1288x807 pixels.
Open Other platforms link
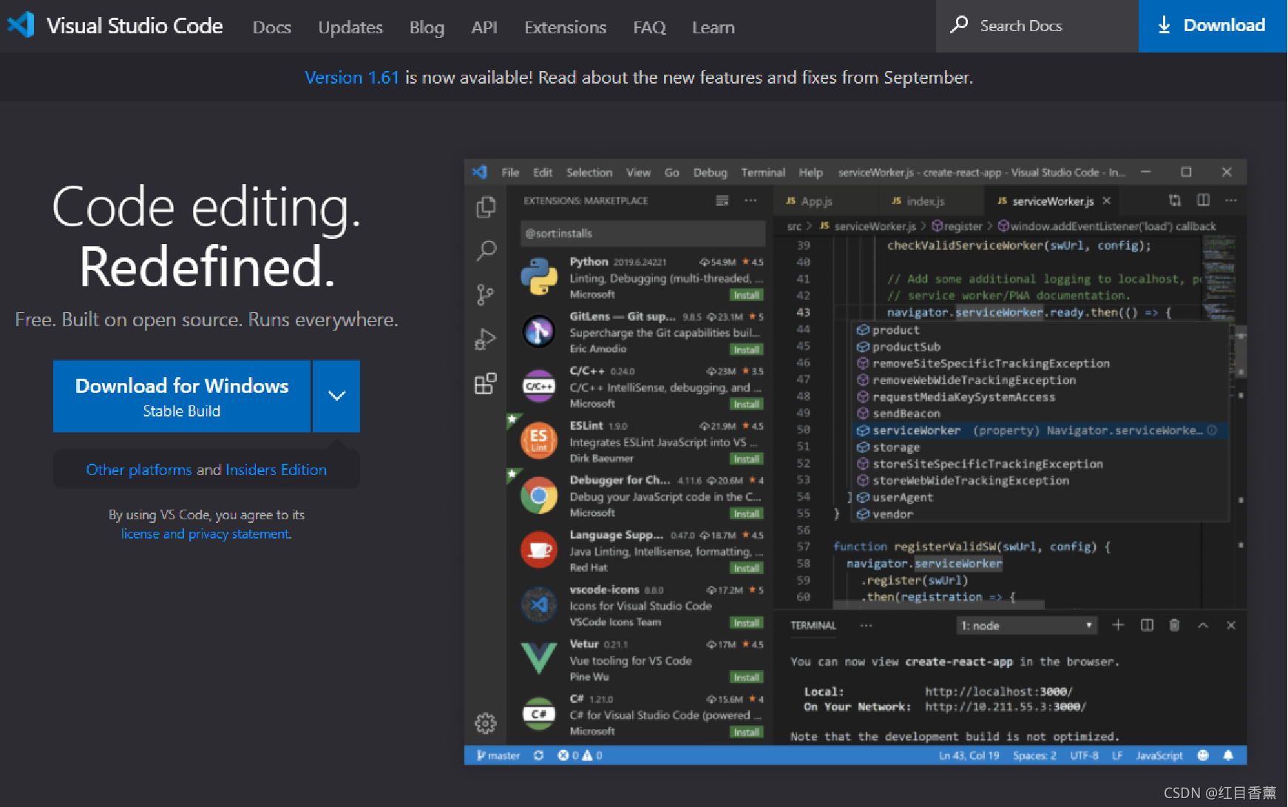tap(139, 470)
